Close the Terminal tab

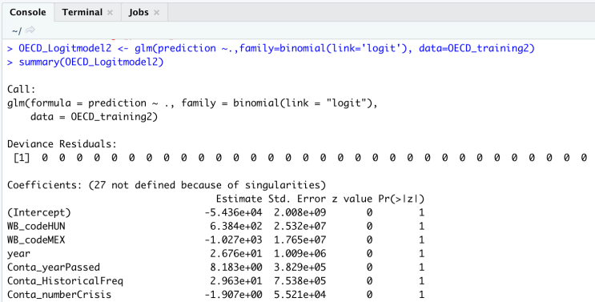110,13
